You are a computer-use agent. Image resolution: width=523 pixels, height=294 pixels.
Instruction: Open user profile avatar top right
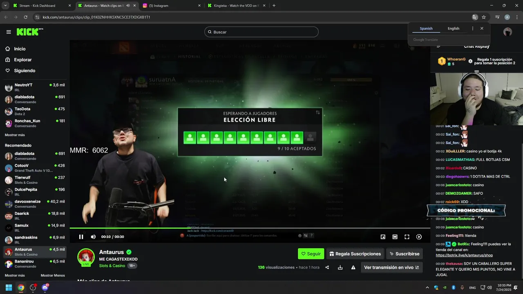tap(507, 32)
